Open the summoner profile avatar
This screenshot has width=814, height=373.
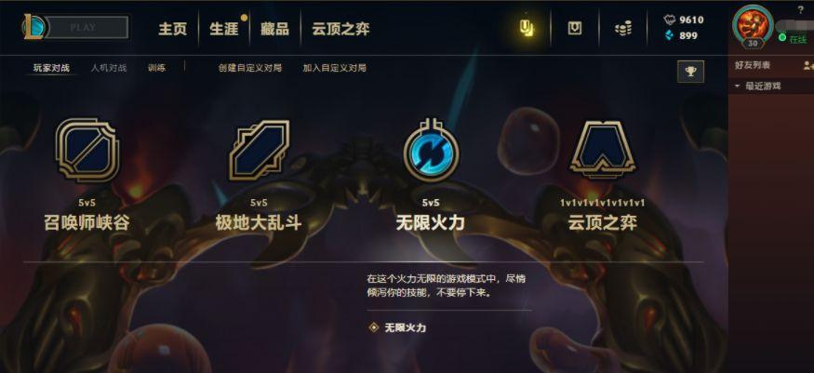click(753, 26)
